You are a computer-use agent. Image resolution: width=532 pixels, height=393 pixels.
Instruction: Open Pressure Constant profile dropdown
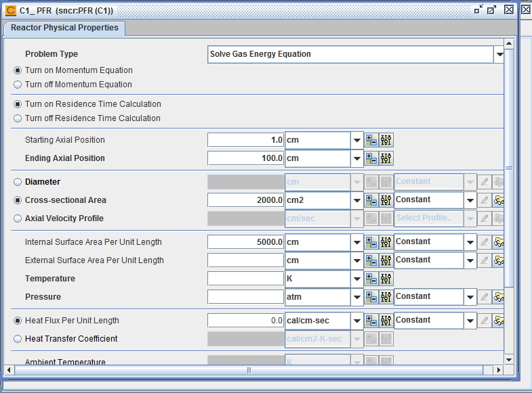pyautogui.click(x=469, y=297)
